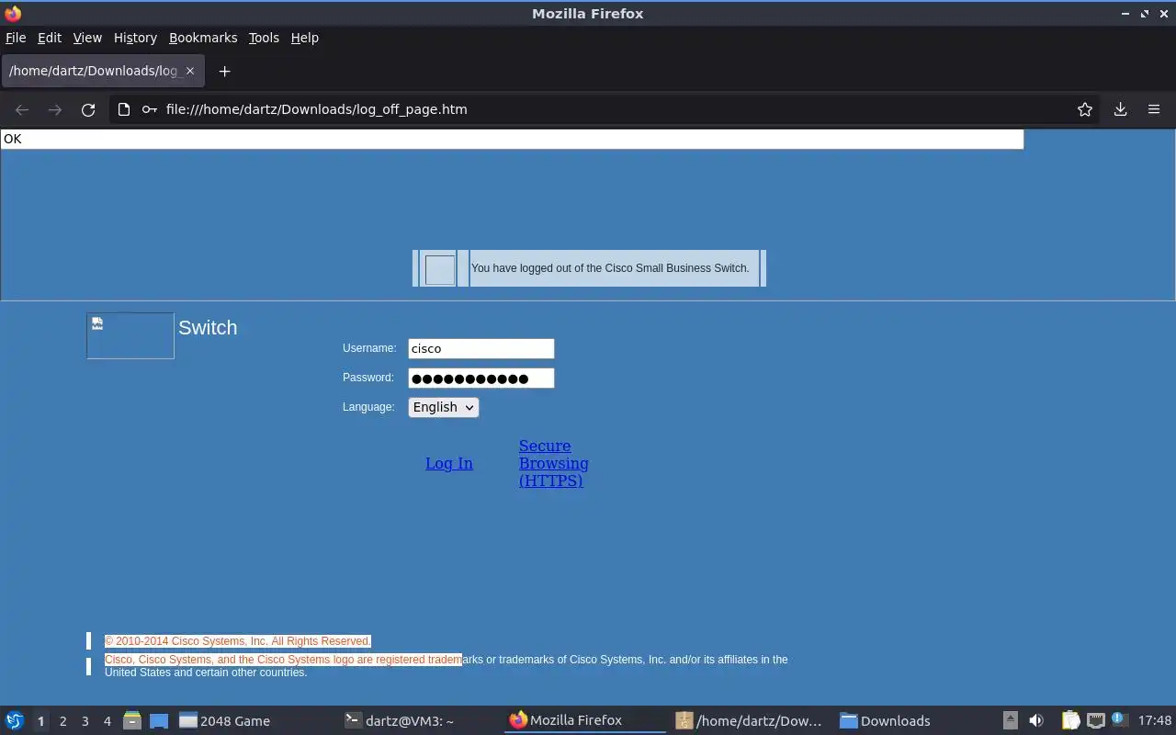Open the Bookmarks menu
This screenshot has width=1176, height=735.
[x=203, y=38]
